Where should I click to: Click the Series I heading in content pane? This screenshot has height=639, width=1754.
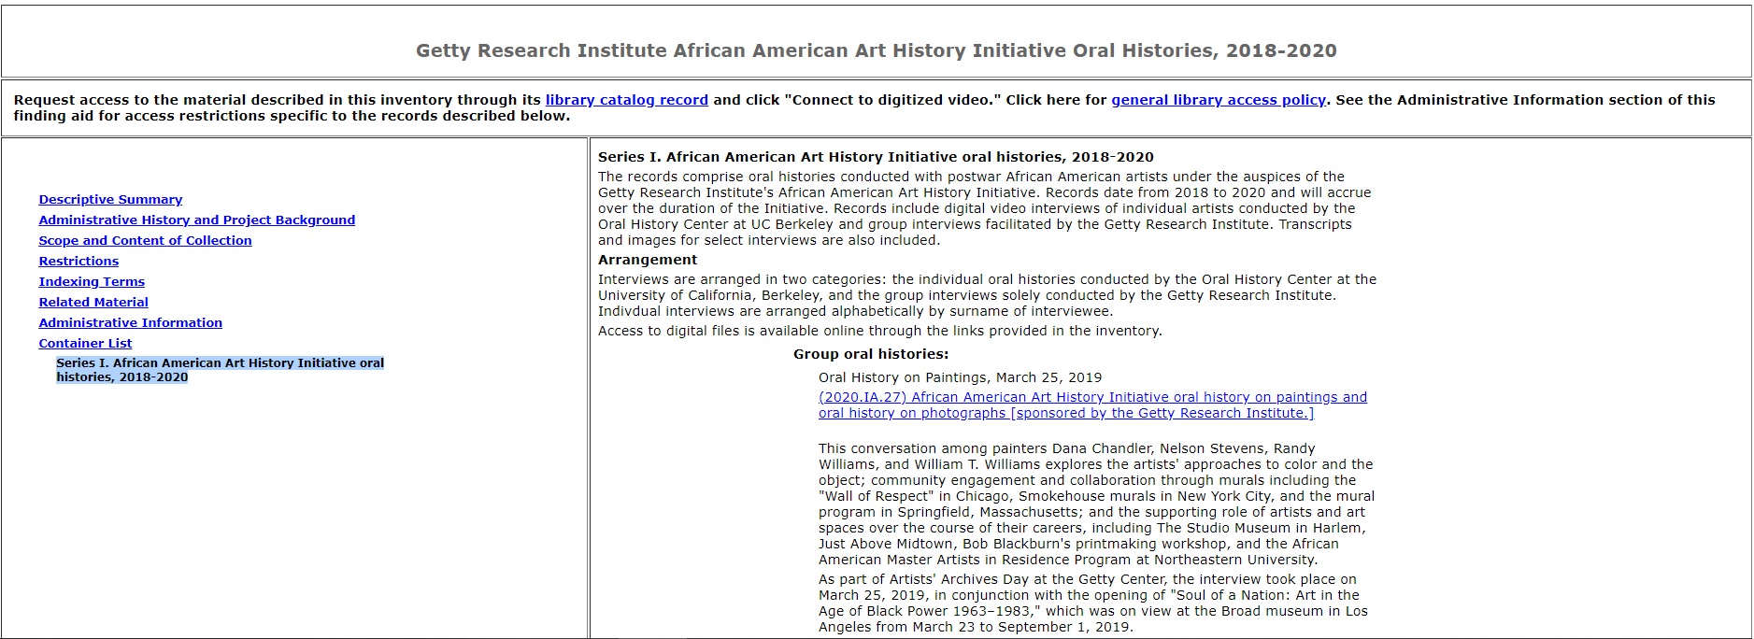(876, 157)
